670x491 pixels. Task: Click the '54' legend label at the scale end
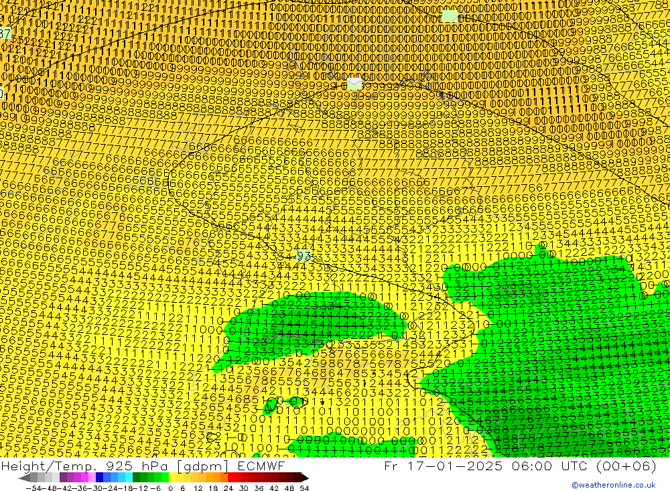[304, 488]
